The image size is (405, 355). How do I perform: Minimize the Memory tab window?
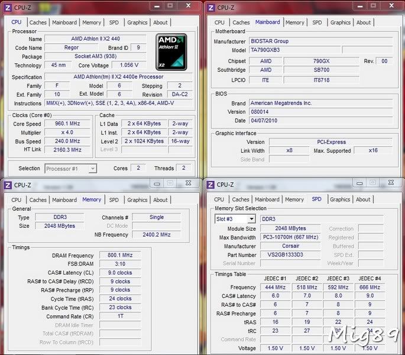pyautogui.click(x=157, y=183)
